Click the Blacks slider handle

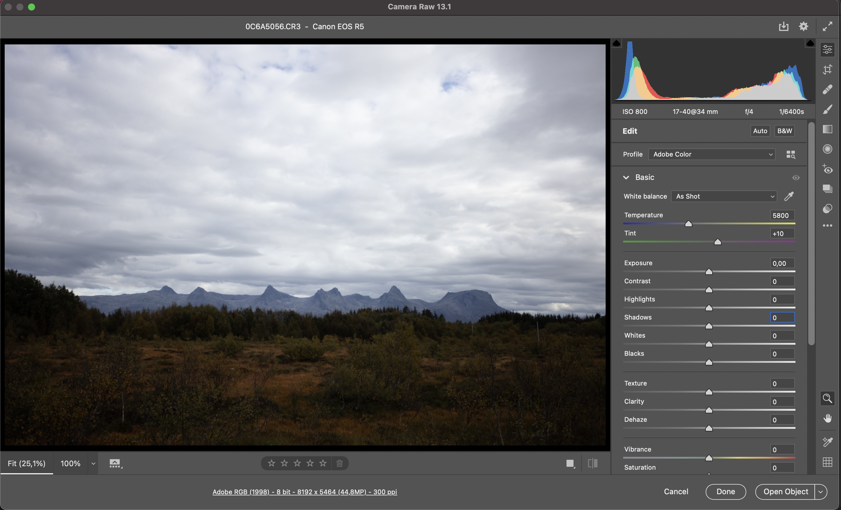pyautogui.click(x=709, y=362)
